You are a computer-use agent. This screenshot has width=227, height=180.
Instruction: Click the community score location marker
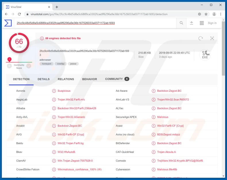(x=9, y=59)
